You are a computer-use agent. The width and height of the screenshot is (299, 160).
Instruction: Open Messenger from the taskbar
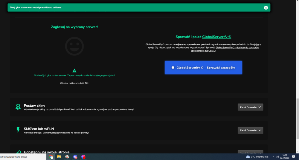point(83,157)
